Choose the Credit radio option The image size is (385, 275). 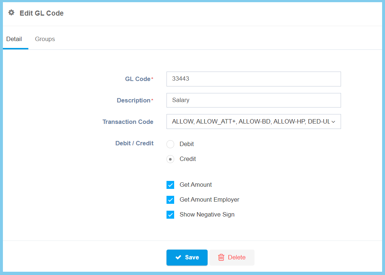coord(170,159)
